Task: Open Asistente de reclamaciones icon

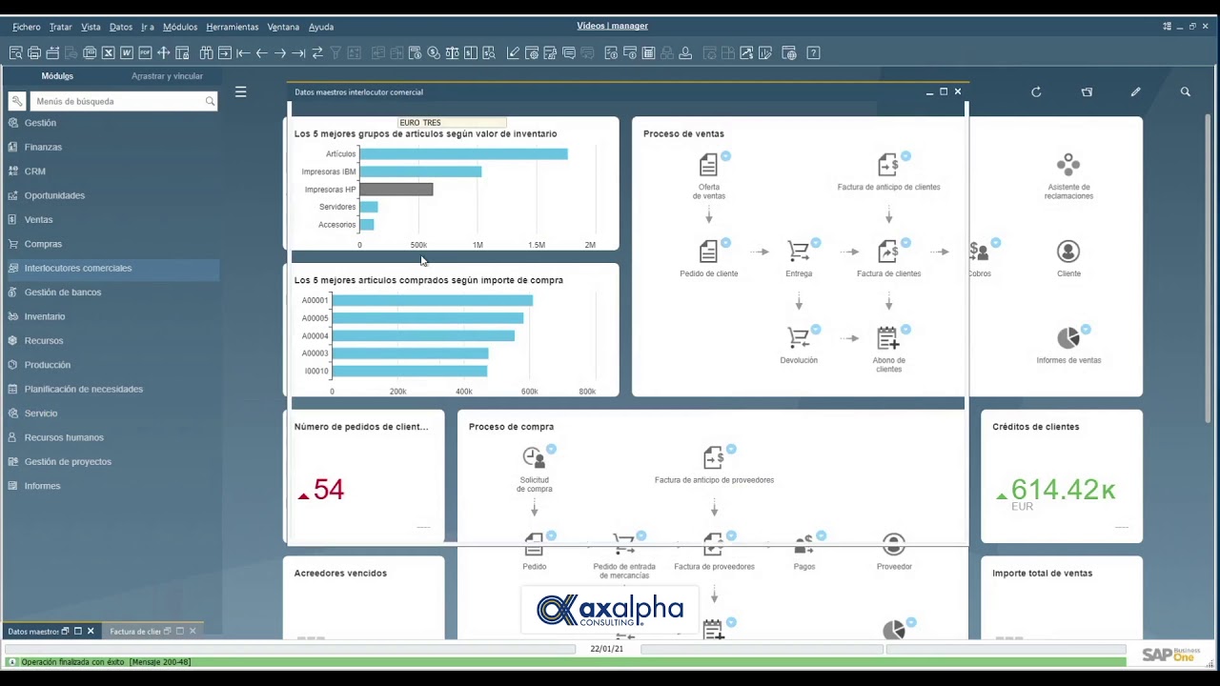Action: [1068, 165]
